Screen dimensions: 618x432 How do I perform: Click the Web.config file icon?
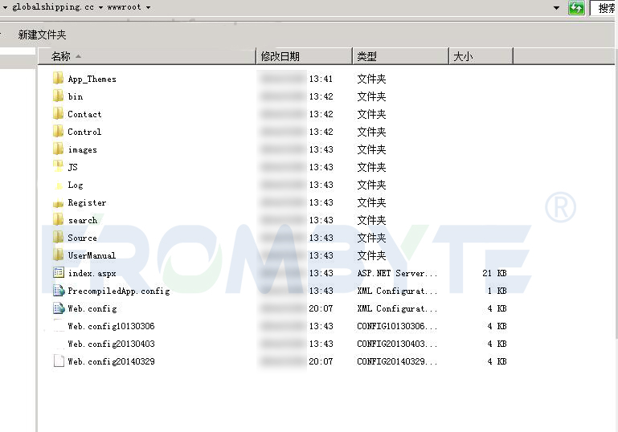59,308
